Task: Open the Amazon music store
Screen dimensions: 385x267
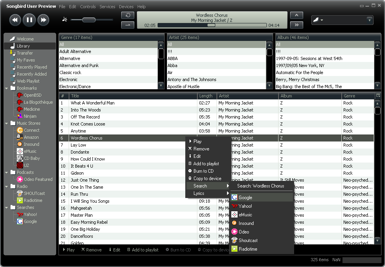Action: coord(31,137)
